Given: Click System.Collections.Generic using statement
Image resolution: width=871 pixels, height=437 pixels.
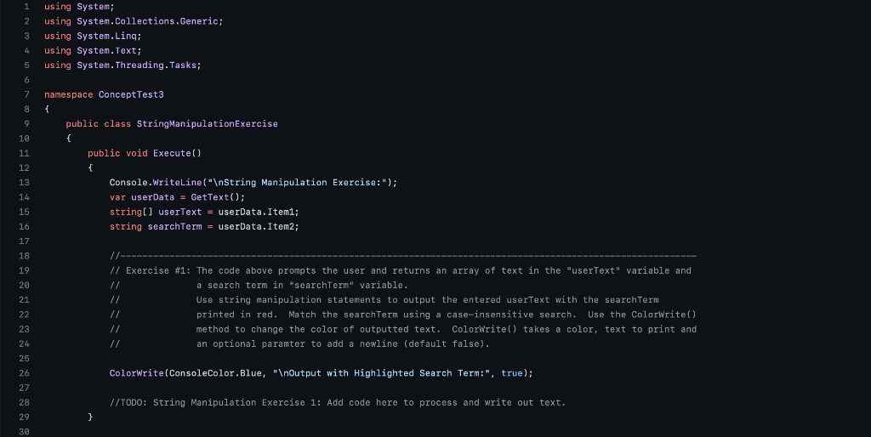Looking at the screenshot, I should (x=134, y=21).
